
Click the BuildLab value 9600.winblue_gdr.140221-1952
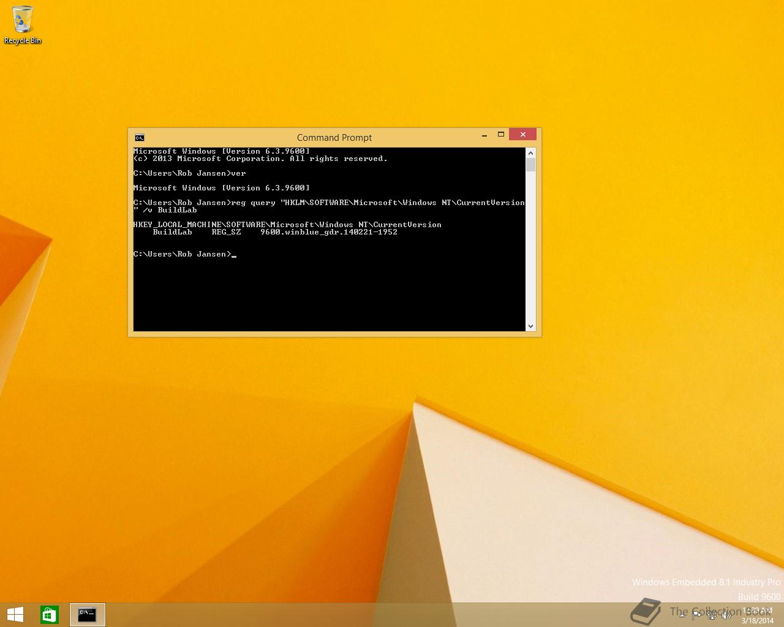329,232
